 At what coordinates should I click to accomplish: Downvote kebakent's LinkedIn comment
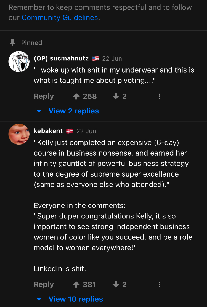(116, 284)
